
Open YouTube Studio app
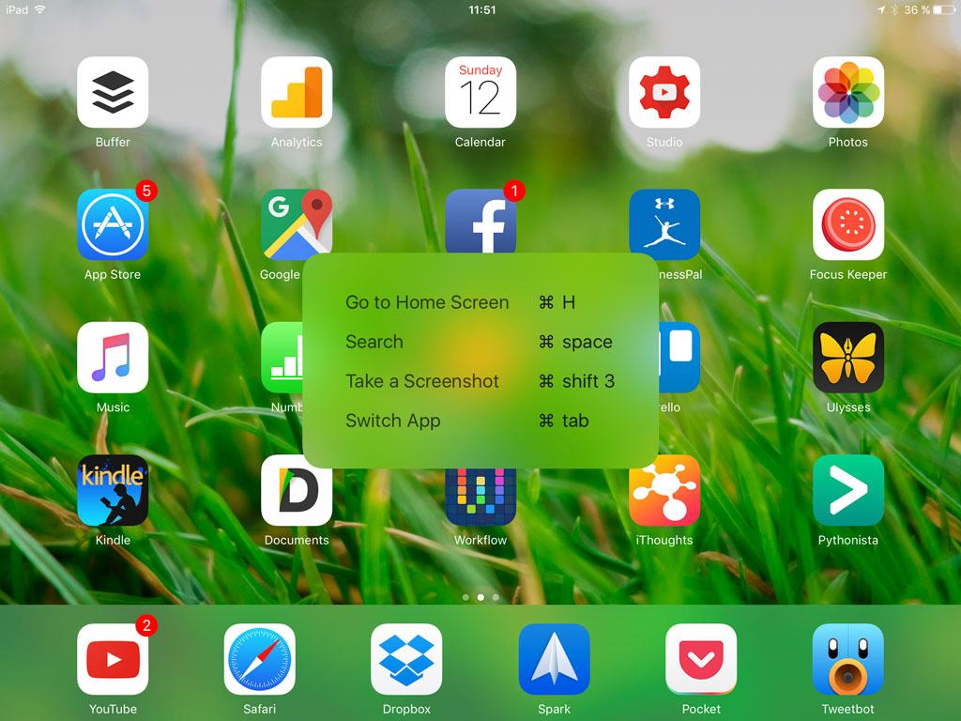tap(664, 92)
